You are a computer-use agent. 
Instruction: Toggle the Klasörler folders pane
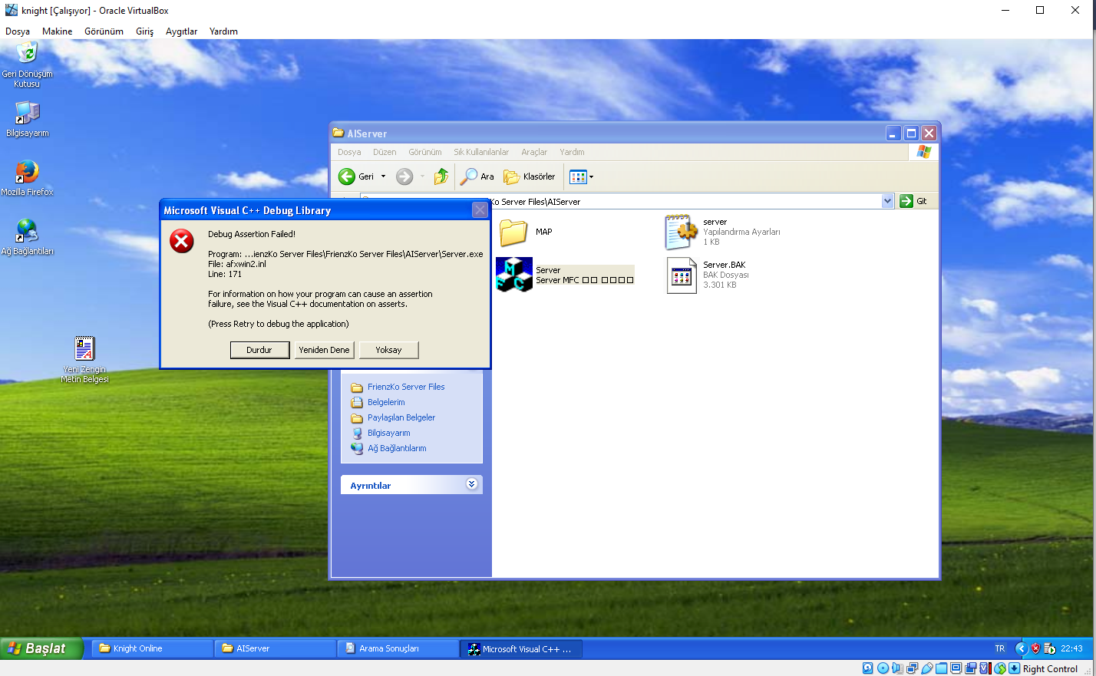[529, 176]
